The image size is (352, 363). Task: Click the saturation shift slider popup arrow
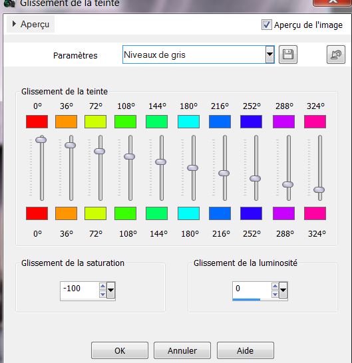(x=110, y=290)
